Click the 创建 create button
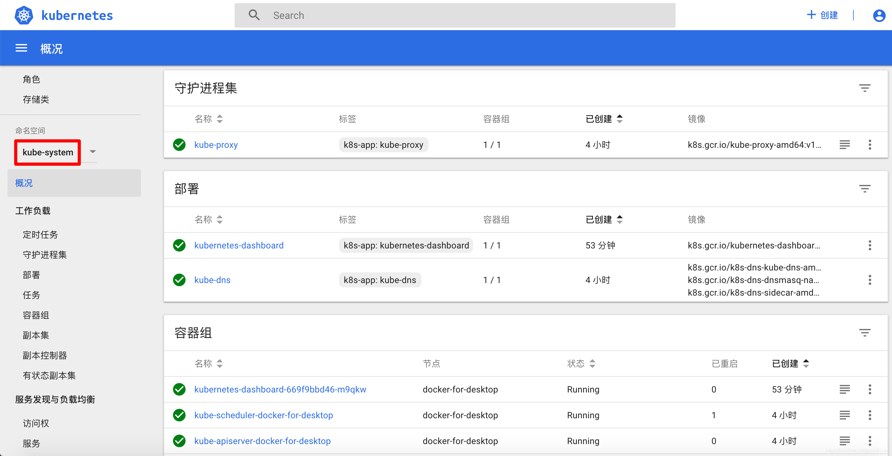Screen dimensions: 892x456 coord(822,15)
